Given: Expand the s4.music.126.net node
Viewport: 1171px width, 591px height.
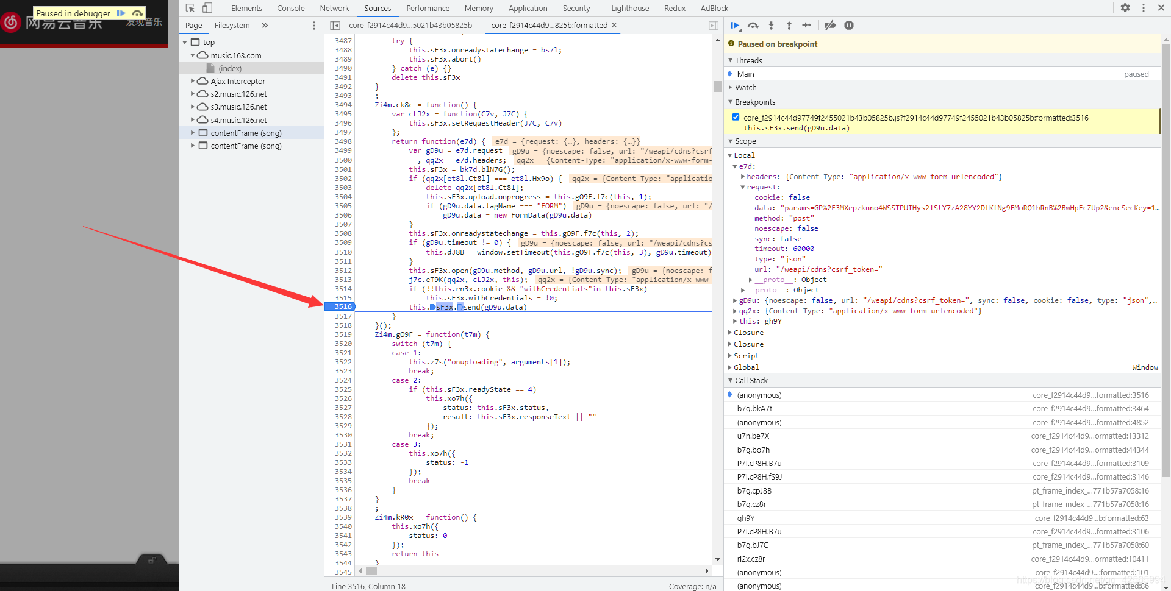Looking at the screenshot, I should coord(193,119).
